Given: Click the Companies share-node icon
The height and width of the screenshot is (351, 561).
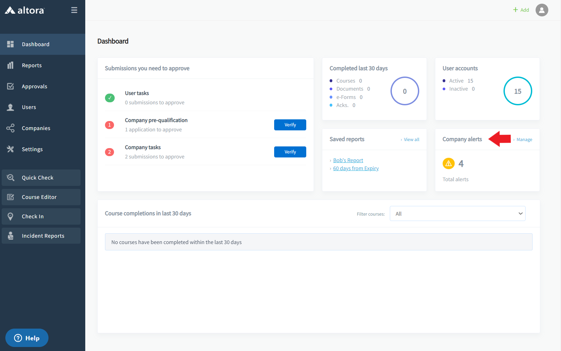Looking at the screenshot, I should tap(10, 128).
